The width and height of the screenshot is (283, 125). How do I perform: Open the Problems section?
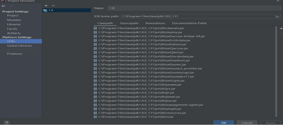tap(14, 54)
